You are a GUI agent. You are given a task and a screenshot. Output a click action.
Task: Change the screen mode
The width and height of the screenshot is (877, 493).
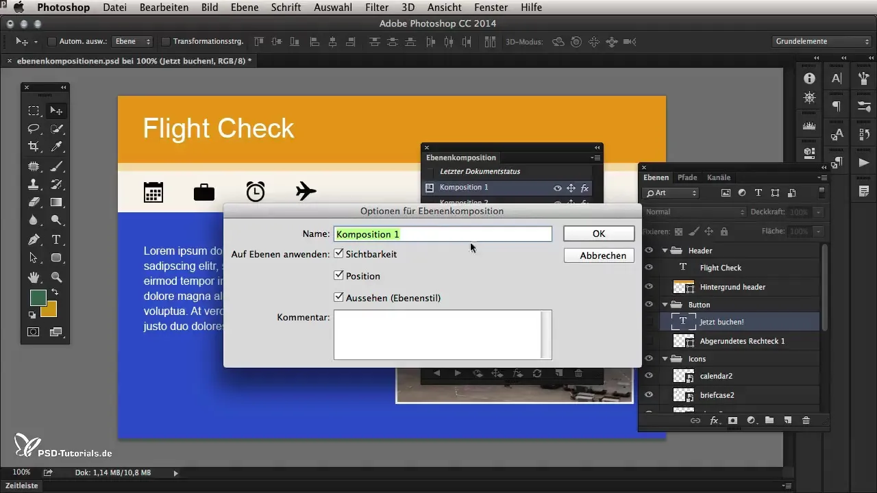click(x=56, y=332)
